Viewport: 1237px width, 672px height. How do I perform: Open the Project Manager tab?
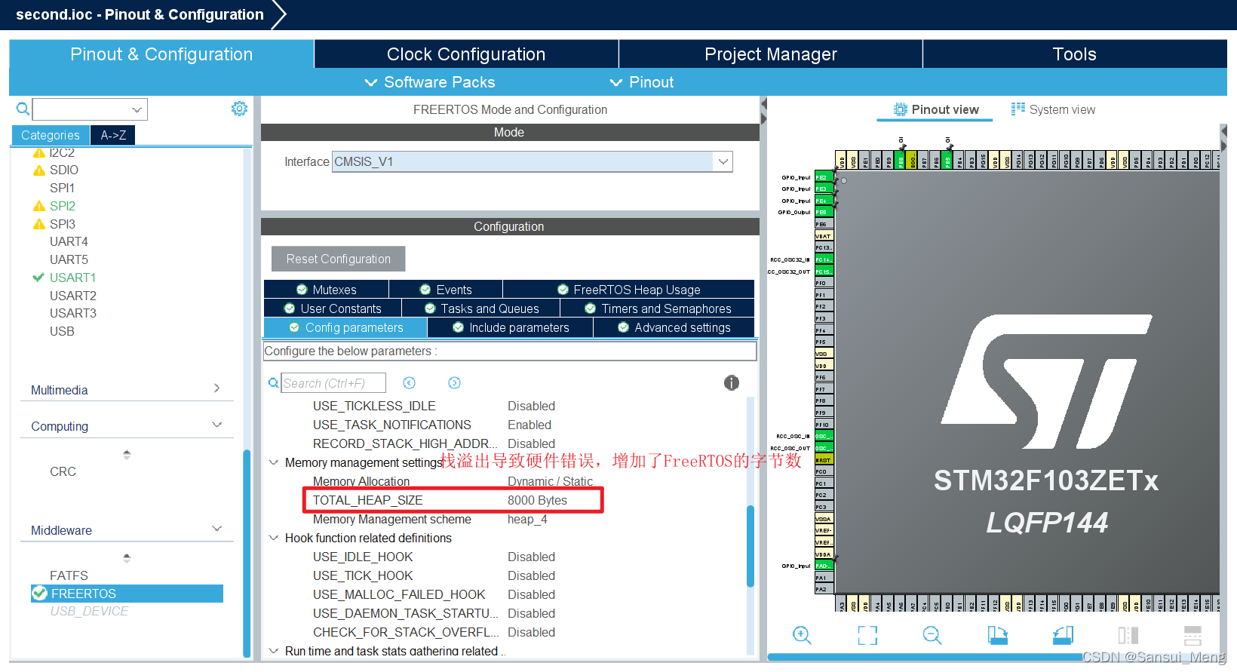point(771,54)
